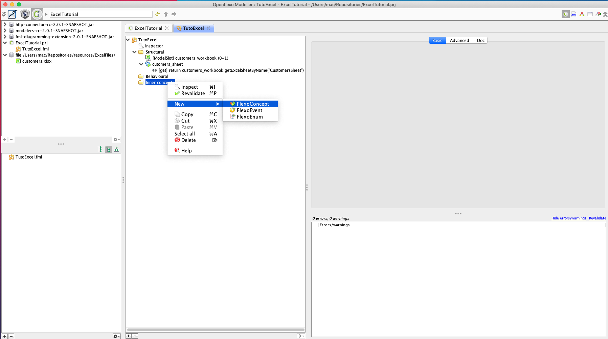Select the Behavioural folder row
The height and width of the screenshot is (339, 608).
[x=154, y=76]
